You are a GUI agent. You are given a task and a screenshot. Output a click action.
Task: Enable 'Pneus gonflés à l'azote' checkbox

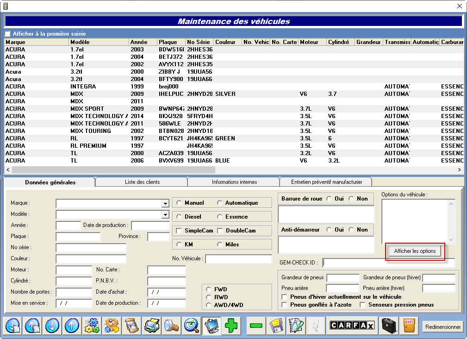pyautogui.click(x=285, y=305)
